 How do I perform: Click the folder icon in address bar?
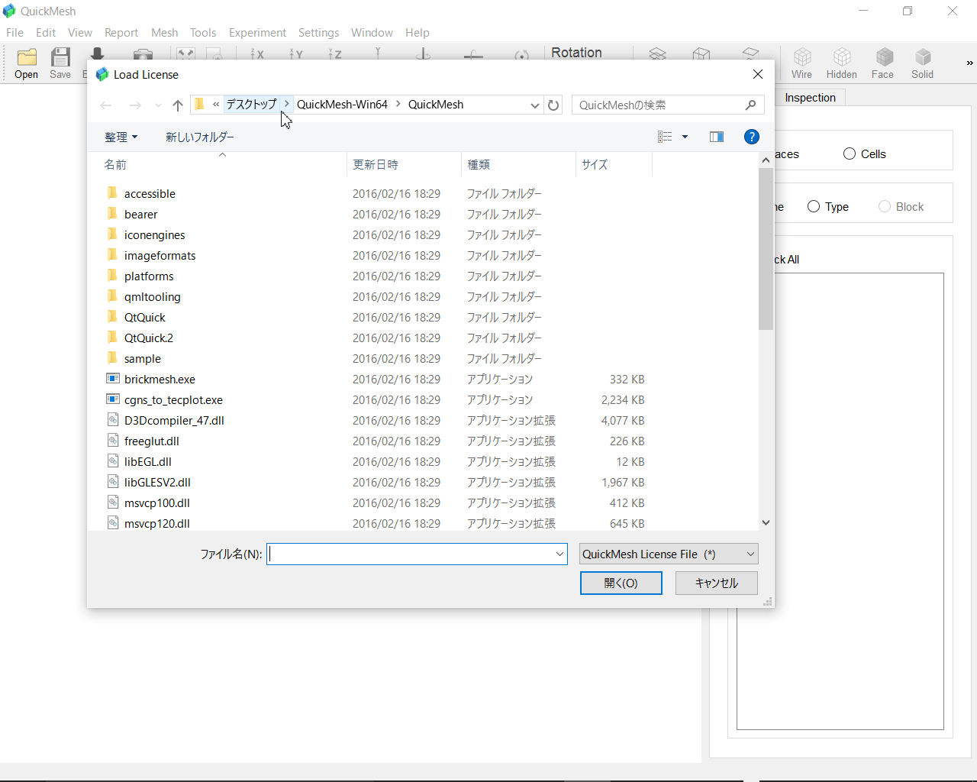click(x=200, y=105)
